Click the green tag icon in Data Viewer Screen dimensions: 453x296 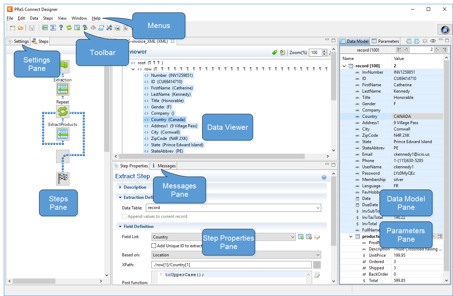pos(275,53)
